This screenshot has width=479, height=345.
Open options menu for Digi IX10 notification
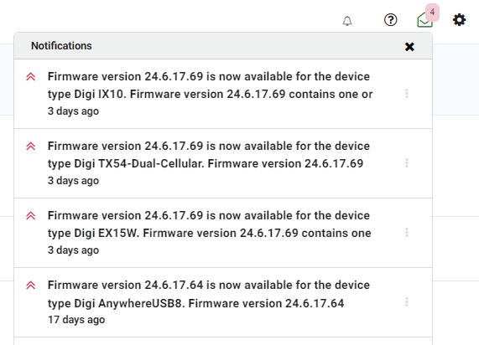tap(407, 93)
